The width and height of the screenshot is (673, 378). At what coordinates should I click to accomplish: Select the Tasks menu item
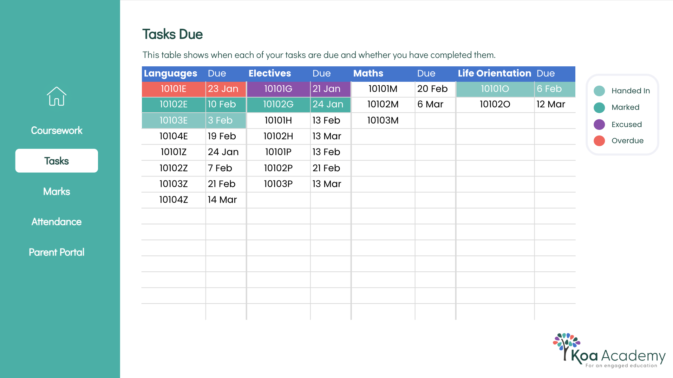[x=57, y=161]
